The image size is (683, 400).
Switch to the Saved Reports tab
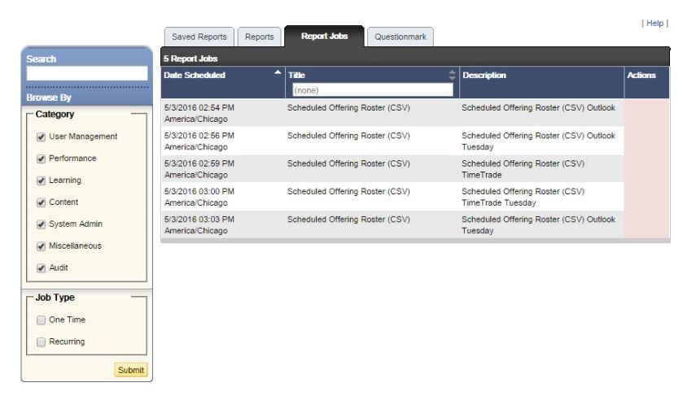[199, 37]
